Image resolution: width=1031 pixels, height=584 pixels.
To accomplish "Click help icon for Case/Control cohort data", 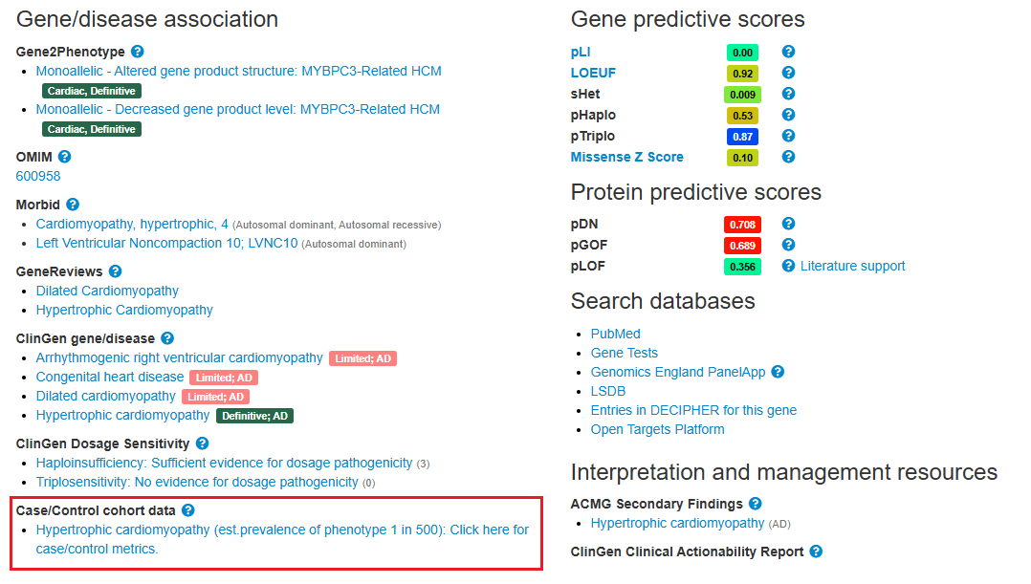I will point(188,510).
